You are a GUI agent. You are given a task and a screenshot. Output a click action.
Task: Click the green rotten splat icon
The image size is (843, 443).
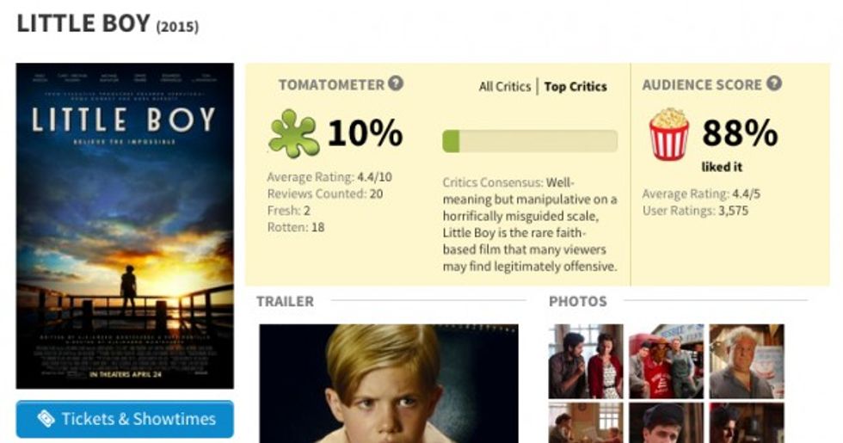click(293, 133)
